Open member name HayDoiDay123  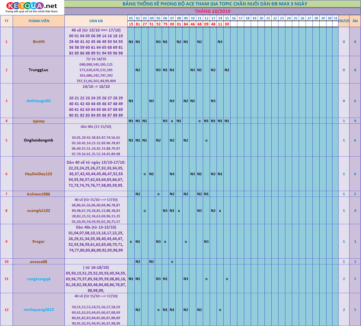tap(38, 174)
